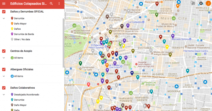Click the Edificios Colapsados map title
The height and width of the screenshot is (111, 212).
coord(29,4)
